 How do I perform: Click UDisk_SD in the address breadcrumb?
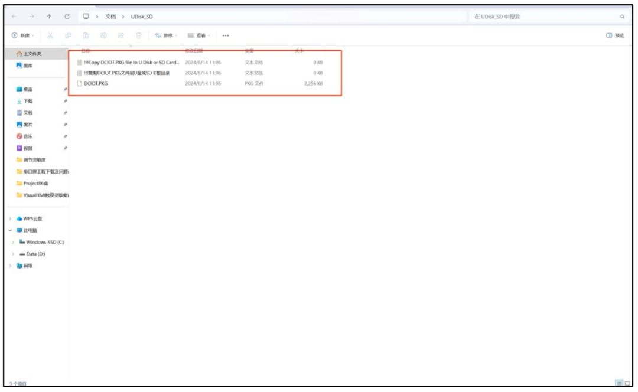[142, 17]
